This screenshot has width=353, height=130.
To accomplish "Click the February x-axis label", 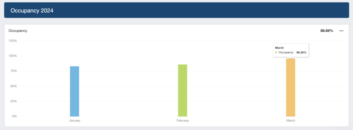I will (x=183, y=121).
